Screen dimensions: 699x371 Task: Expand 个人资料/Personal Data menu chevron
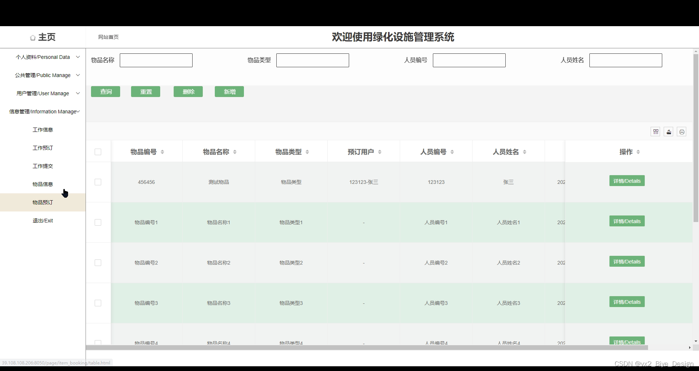(78, 57)
